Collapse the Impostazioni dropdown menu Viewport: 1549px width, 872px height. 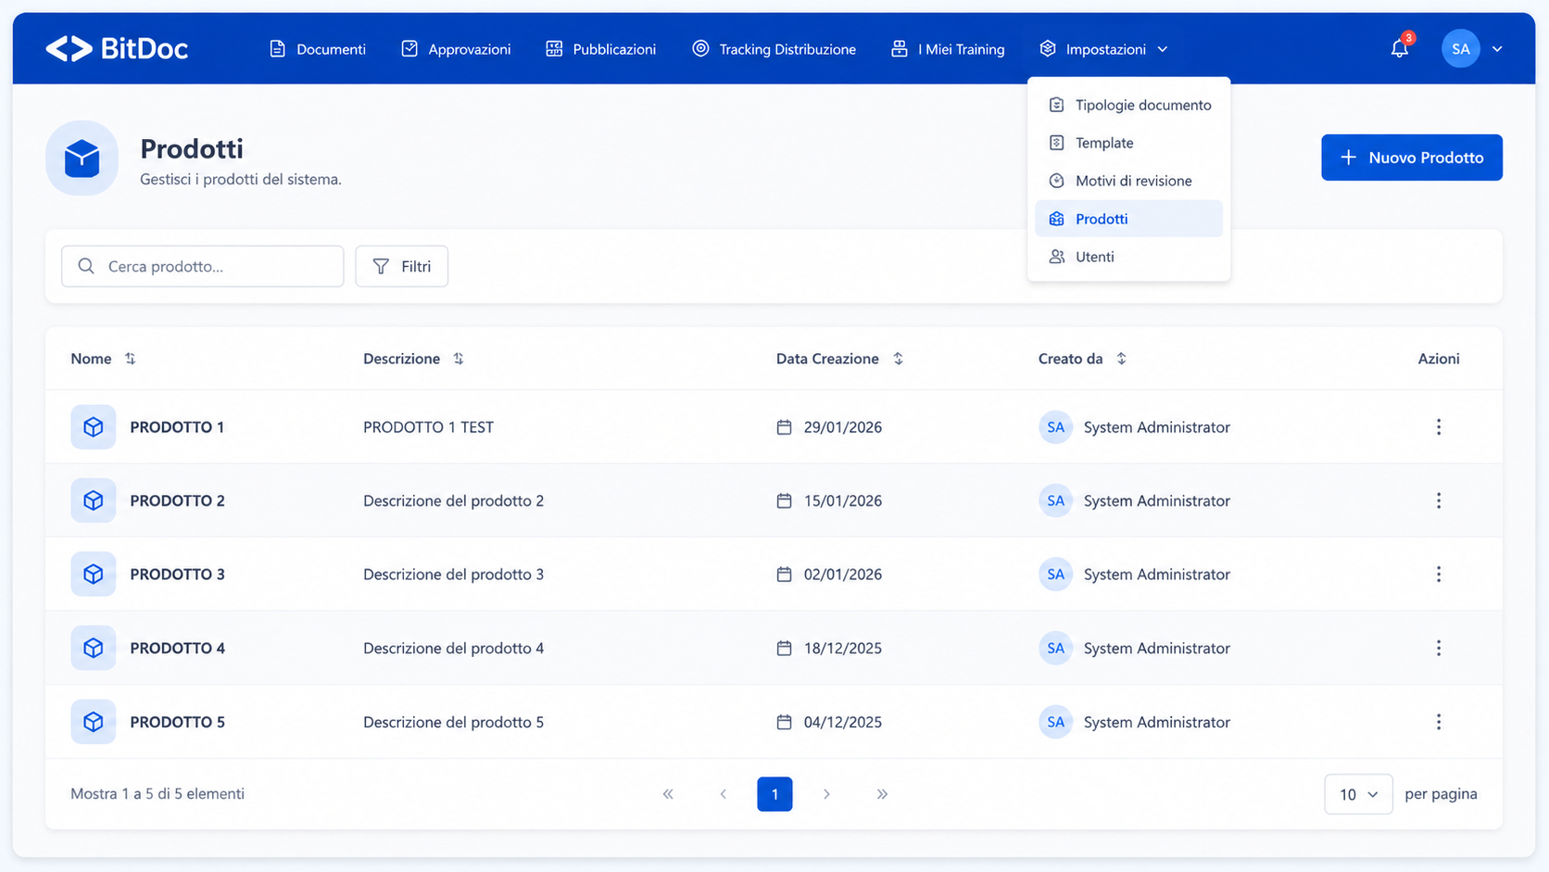pyautogui.click(x=1103, y=49)
